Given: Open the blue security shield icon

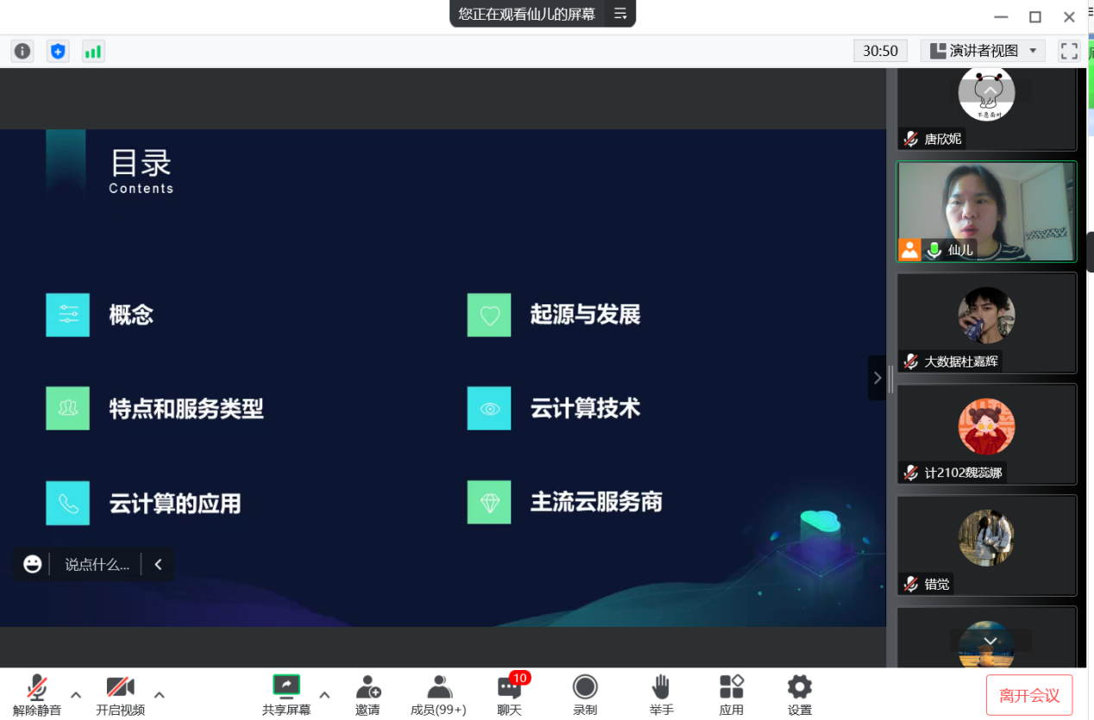Looking at the screenshot, I should [58, 51].
